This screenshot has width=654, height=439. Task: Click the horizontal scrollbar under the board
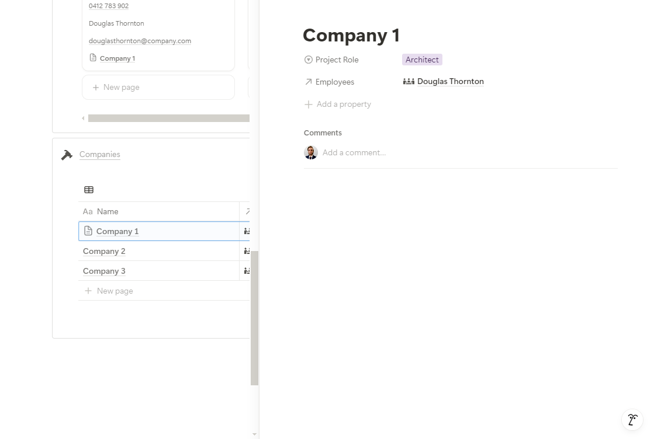click(168, 118)
